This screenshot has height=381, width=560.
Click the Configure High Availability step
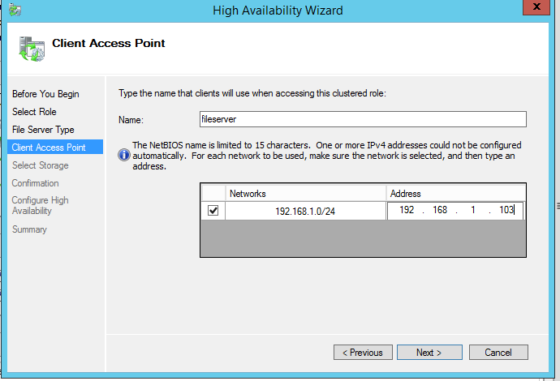tap(41, 205)
